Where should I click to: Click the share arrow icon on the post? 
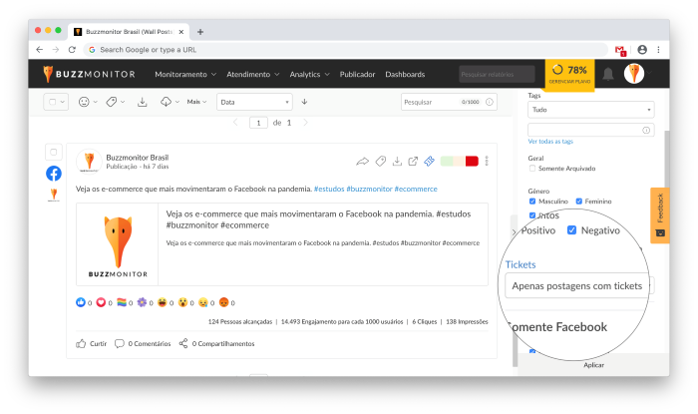click(363, 161)
